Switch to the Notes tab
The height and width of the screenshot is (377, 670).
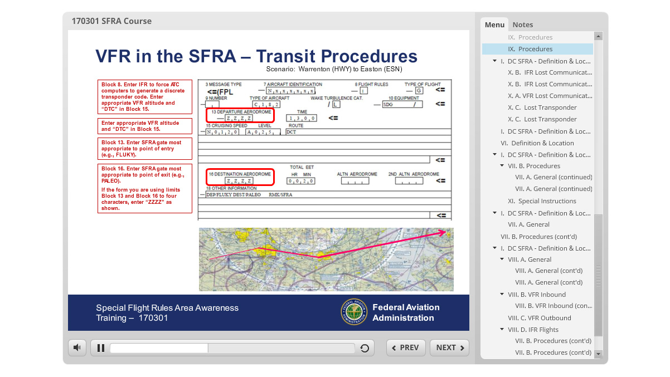pos(523,25)
